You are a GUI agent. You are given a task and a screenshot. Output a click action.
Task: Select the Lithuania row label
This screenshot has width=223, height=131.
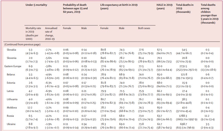[12, 99]
